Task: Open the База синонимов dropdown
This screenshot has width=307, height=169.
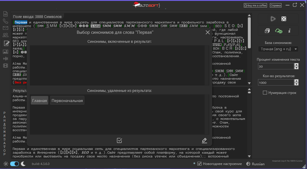Action: [x=278, y=49]
